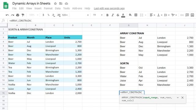Expand the merge cells options arrow
Screen dimensions: 196x110
(x=145, y=15)
